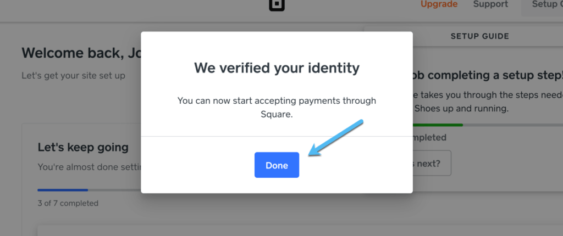Click the Square logo icon
This screenshot has height=236, width=563.
click(x=277, y=5)
